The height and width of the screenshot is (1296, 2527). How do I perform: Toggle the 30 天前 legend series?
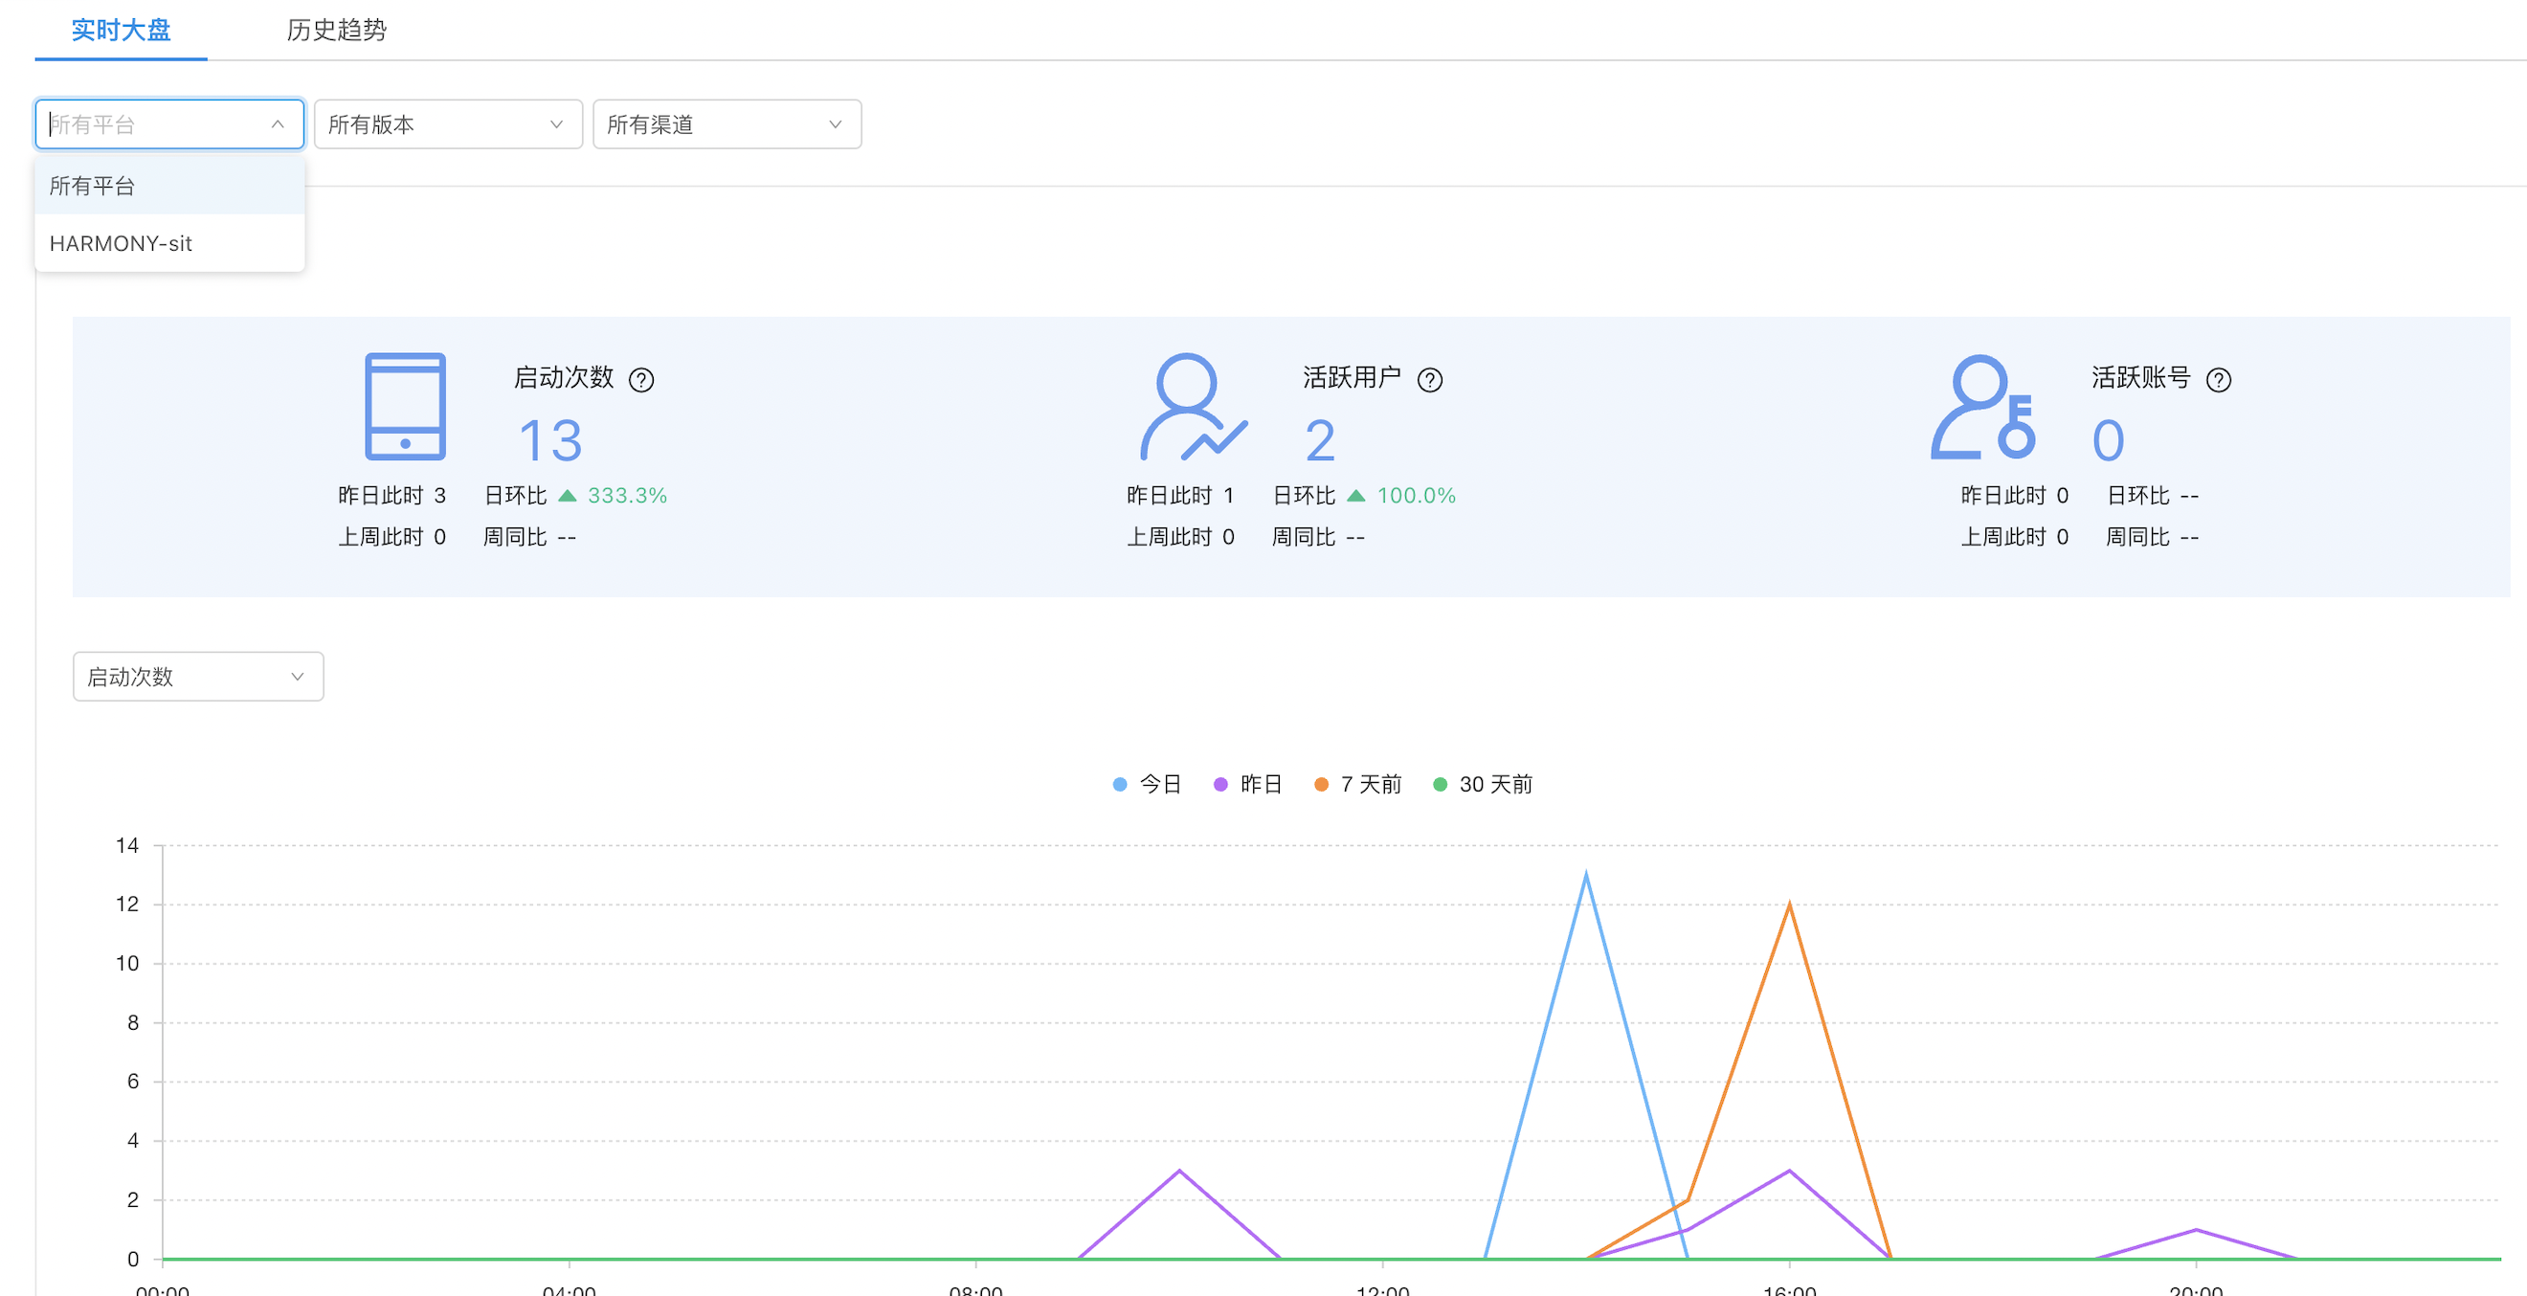point(1484,784)
